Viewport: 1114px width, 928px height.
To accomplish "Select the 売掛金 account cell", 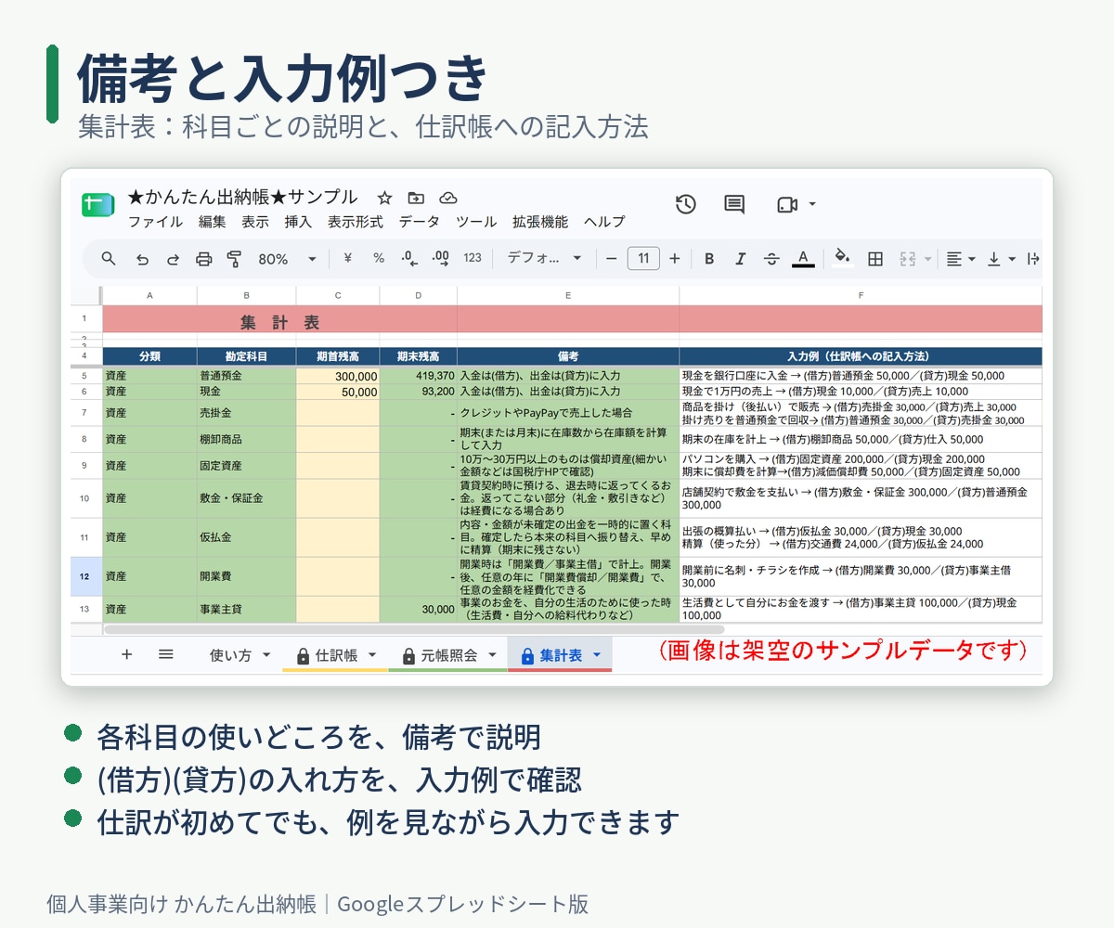I will tap(247, 413).
